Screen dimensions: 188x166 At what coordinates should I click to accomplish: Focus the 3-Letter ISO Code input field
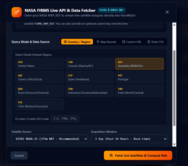(x=65, y=118)
